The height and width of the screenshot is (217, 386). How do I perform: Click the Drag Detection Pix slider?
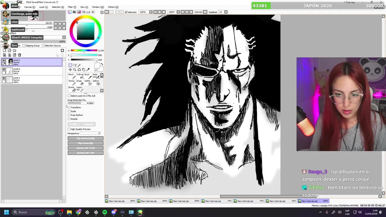(x=81, y=103)
